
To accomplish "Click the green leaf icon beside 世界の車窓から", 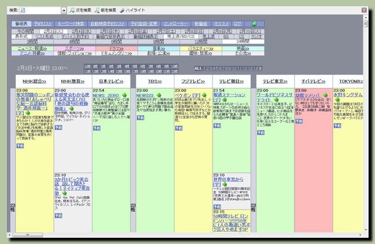I will (224, 184).
